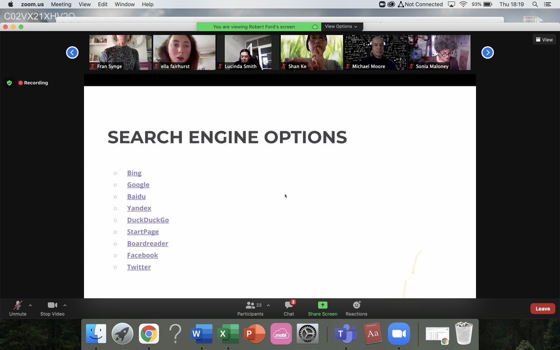This screenshot has width=560, height=350.
Task: Expand the Participants options chevron
Action: pos(268,305)
